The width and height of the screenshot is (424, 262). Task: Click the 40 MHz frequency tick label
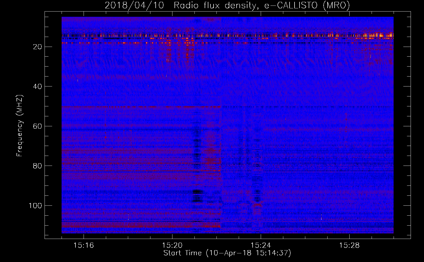tap(38, 86)
